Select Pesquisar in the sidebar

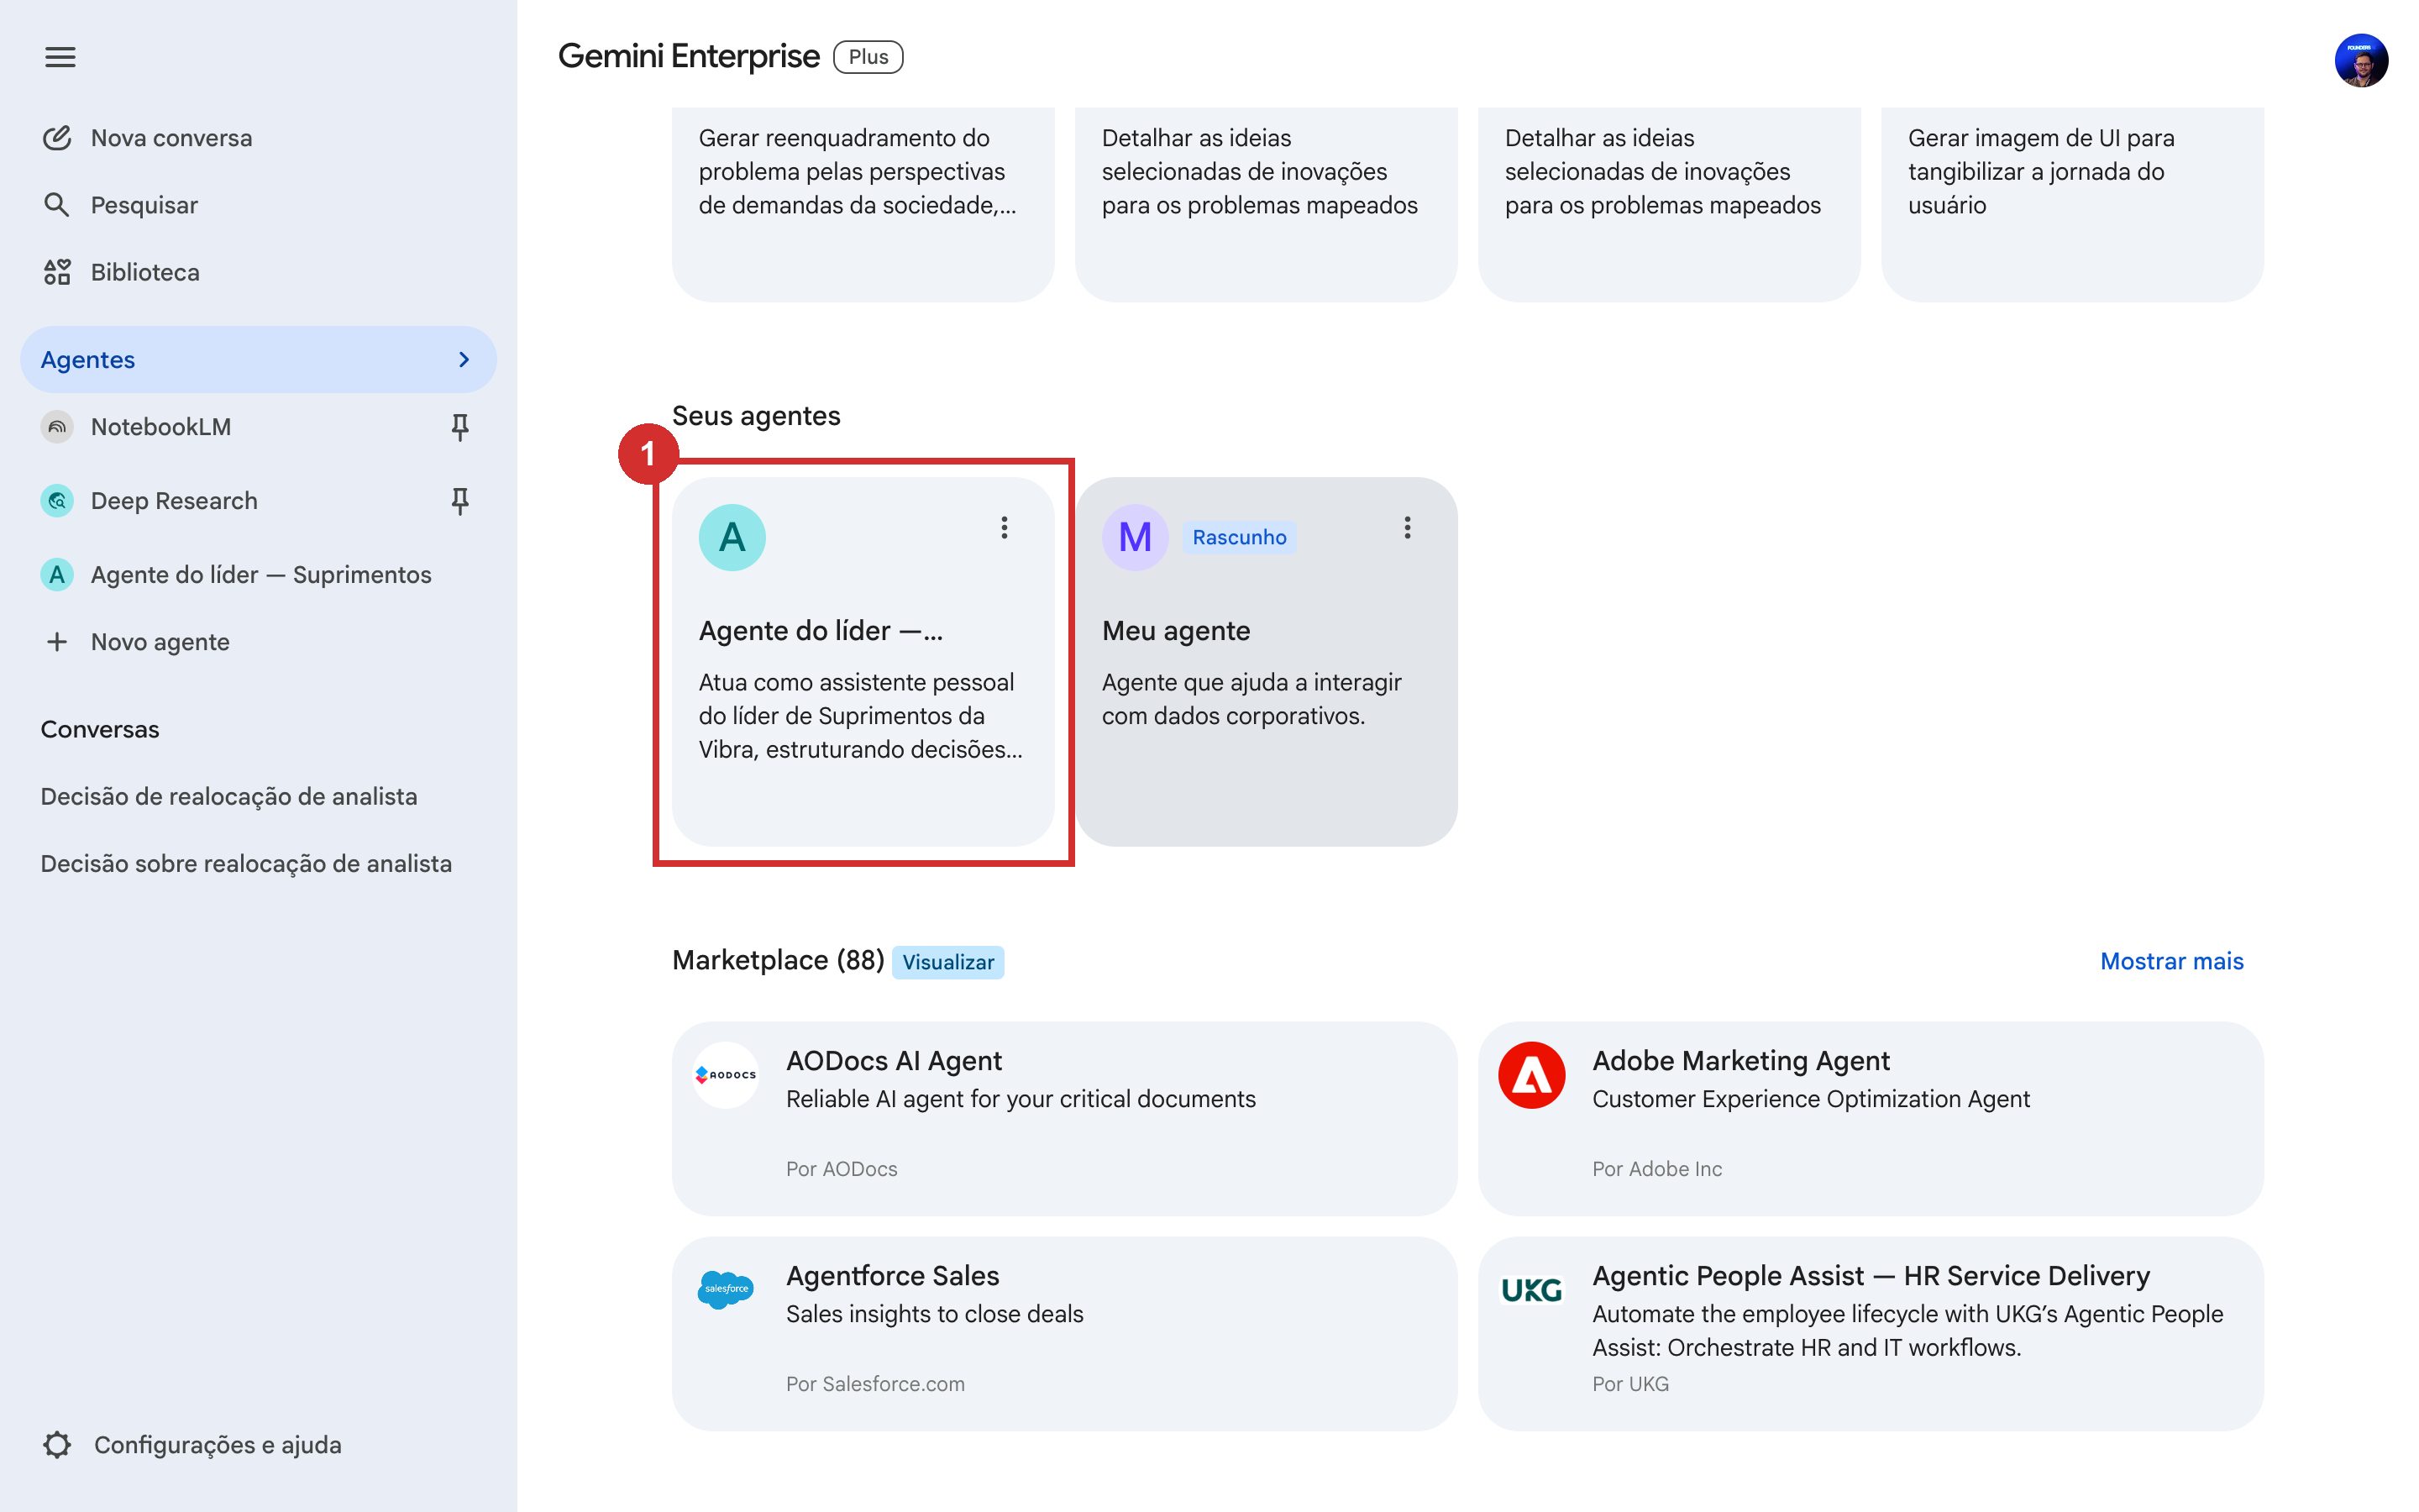coord(258,205)
